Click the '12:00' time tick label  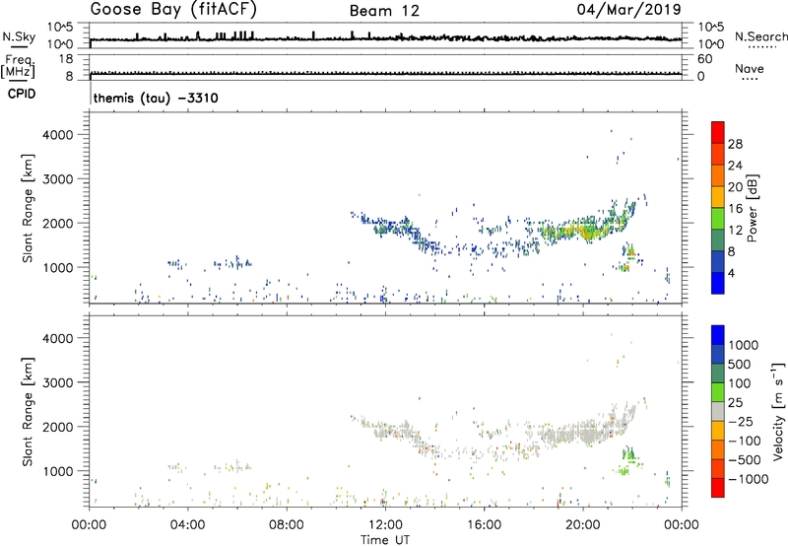coord(385,525)
